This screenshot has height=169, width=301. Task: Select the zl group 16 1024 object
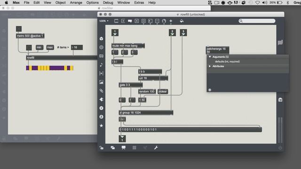coord(146,113)
